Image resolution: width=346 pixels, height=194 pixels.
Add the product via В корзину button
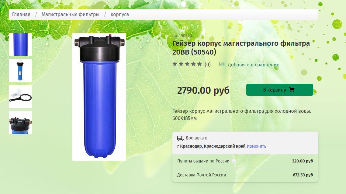[280, 90]
